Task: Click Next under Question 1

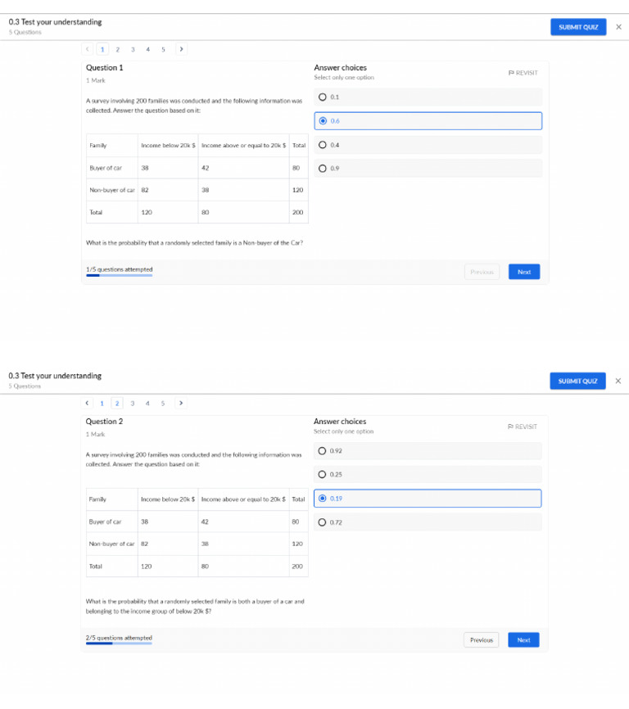Action: point(524,272)
